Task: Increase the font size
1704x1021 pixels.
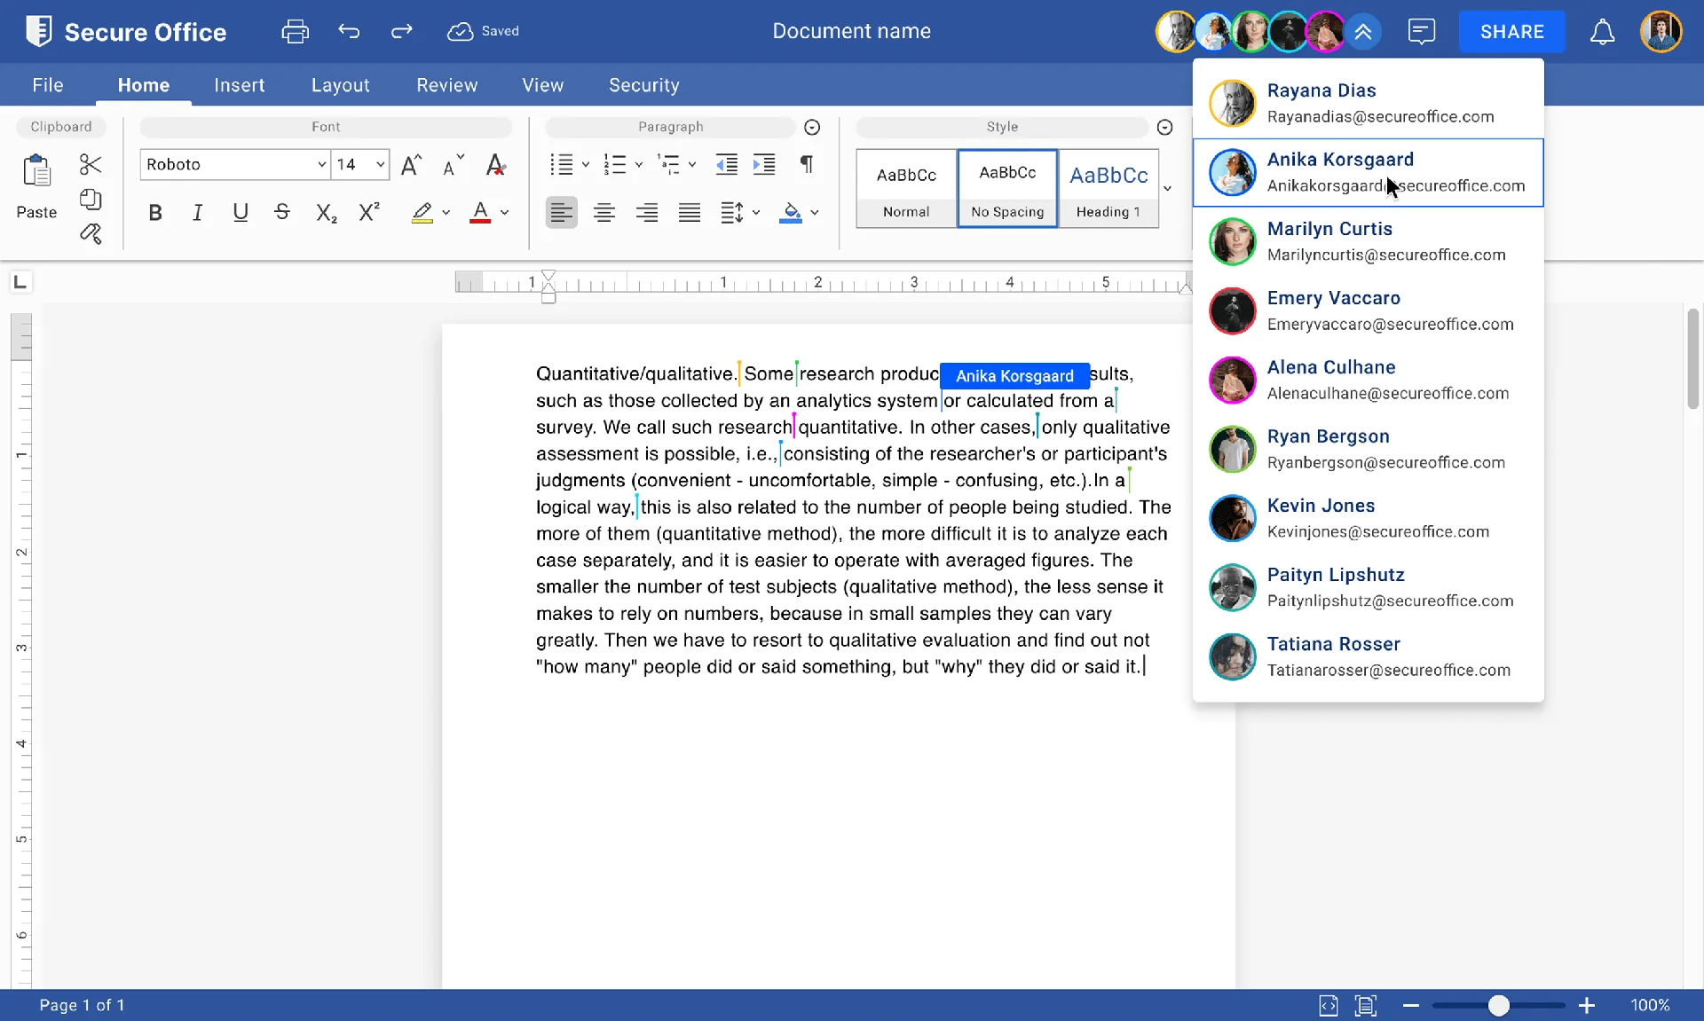Action: (411, 165)
